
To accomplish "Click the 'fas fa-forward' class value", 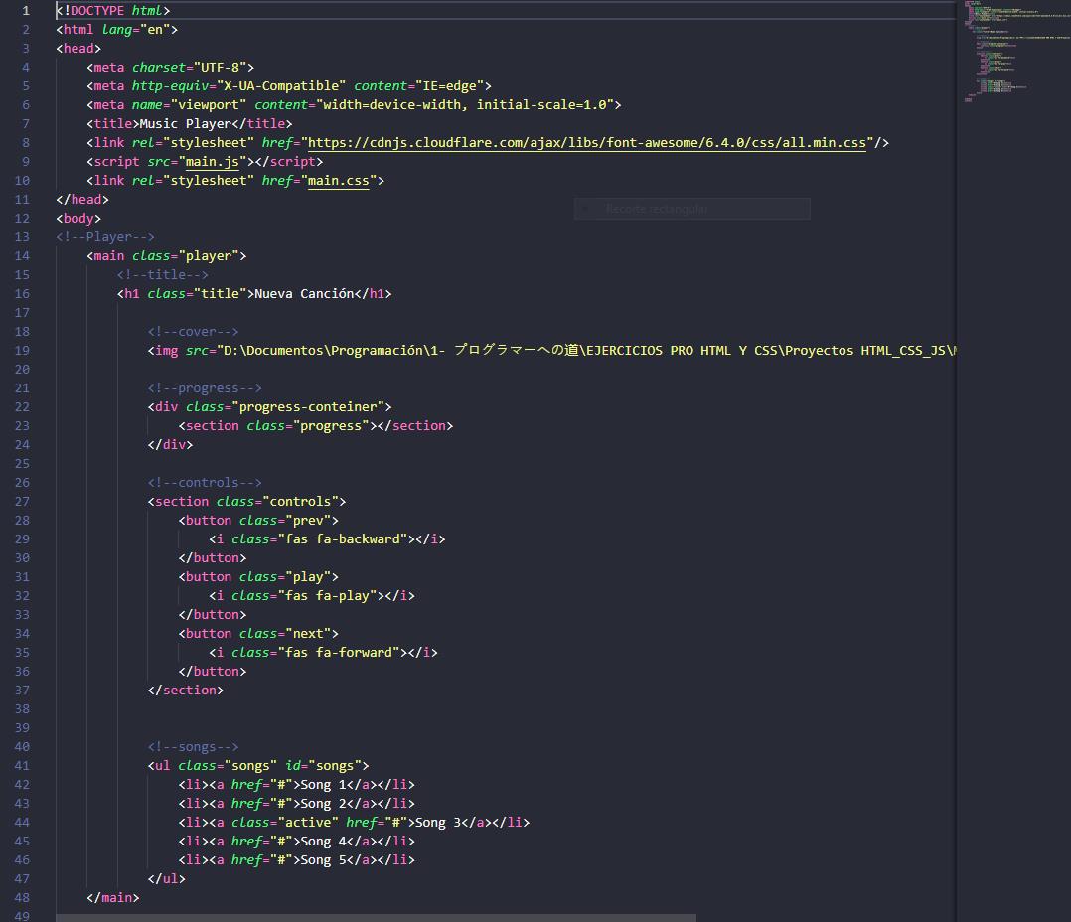I will point(338,652).
